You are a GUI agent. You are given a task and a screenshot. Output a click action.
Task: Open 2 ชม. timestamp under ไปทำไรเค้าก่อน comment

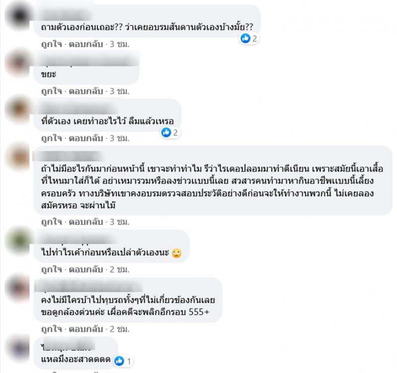(120, 269)
